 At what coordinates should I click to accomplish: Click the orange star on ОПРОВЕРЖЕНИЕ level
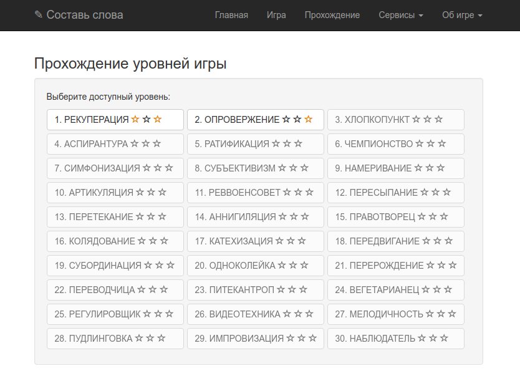[309, 119]
